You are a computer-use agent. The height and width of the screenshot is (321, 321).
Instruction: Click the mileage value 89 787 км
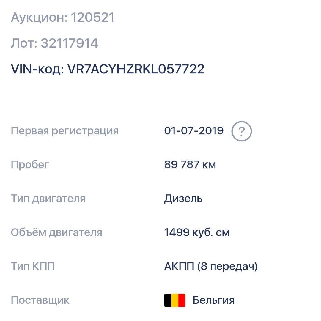(190, 165)
